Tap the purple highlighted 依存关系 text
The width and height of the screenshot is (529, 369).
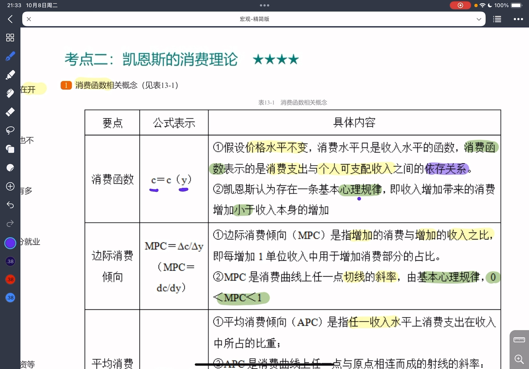(x=446, y=168)
